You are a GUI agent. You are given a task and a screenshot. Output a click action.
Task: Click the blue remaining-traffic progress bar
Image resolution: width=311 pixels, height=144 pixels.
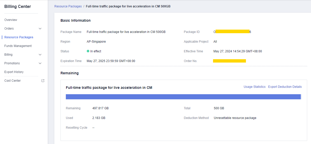pos(183,97)
